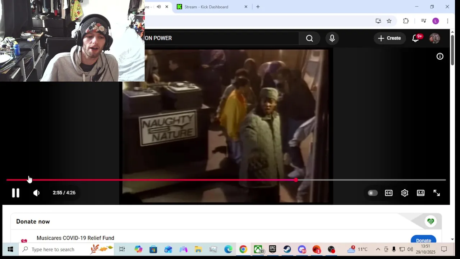Click the red scrubber on the progress bar

296,180
